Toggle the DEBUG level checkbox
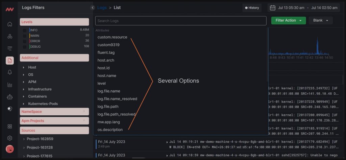 25,47
